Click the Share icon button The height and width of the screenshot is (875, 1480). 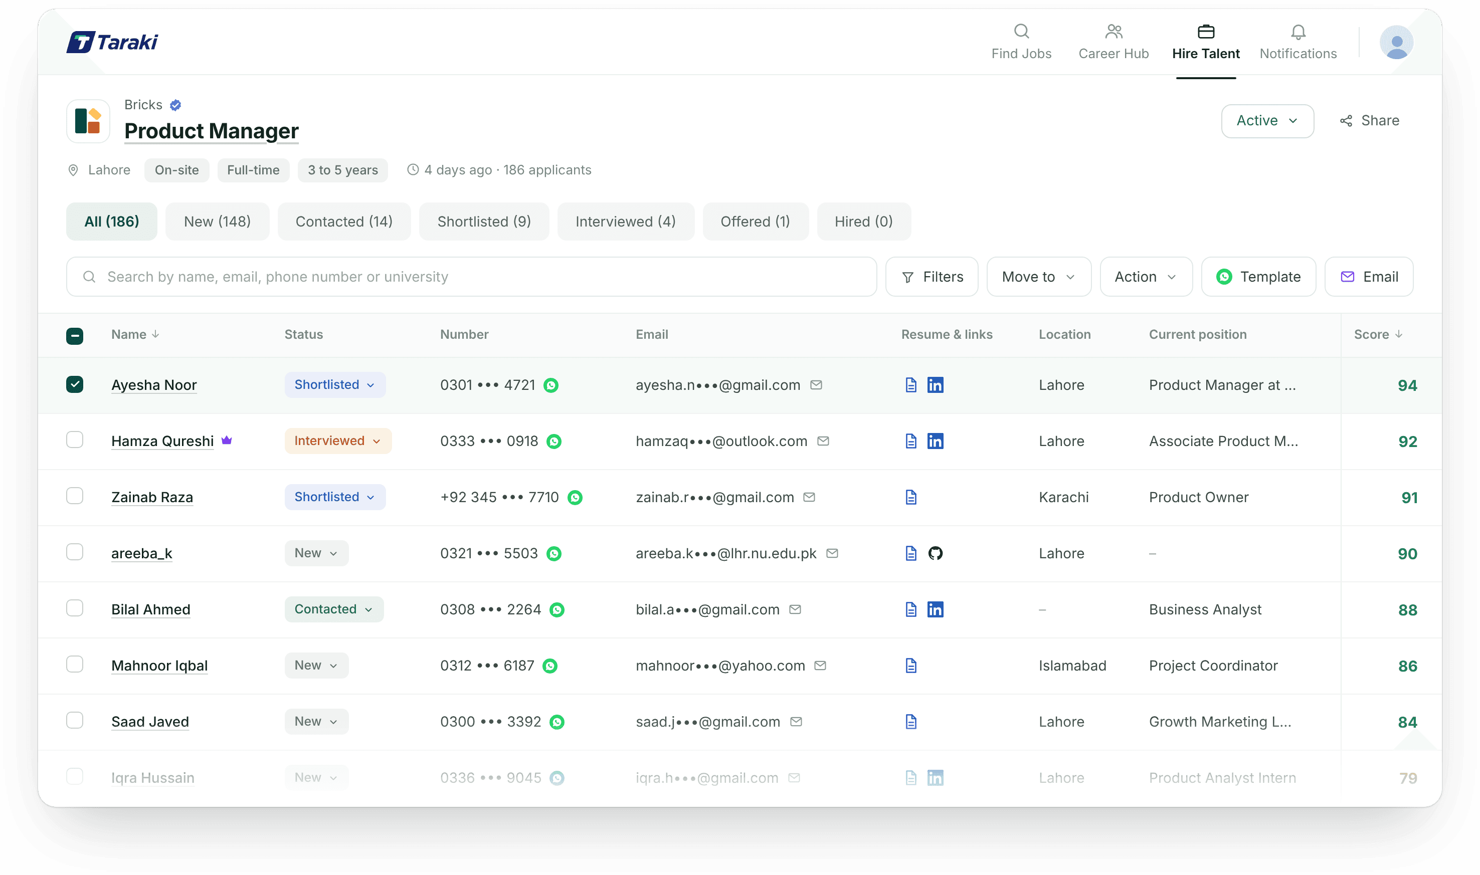pos(1369,121)
